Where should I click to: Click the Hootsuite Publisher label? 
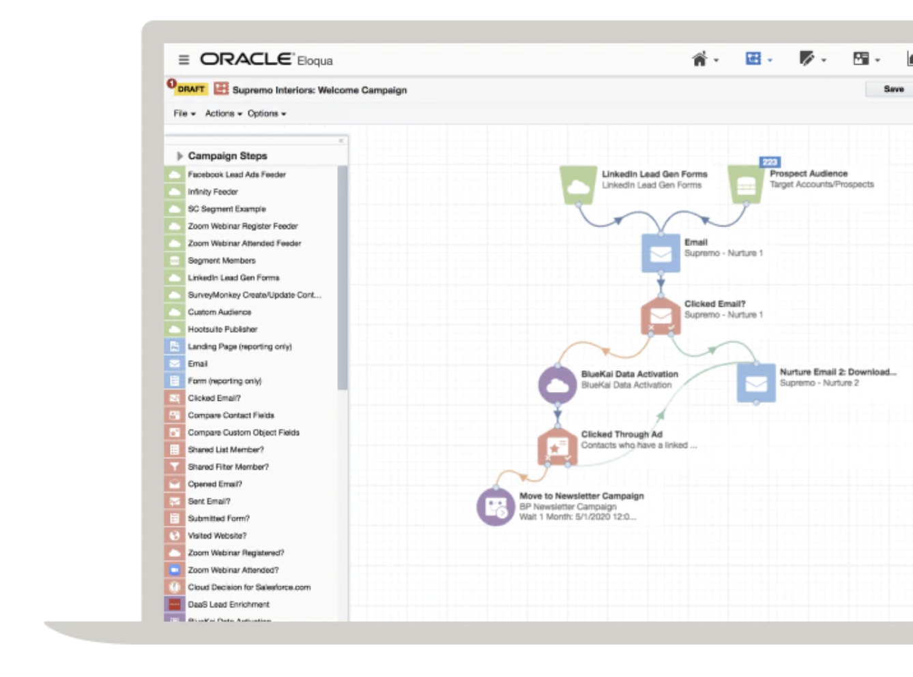[222, 329]
